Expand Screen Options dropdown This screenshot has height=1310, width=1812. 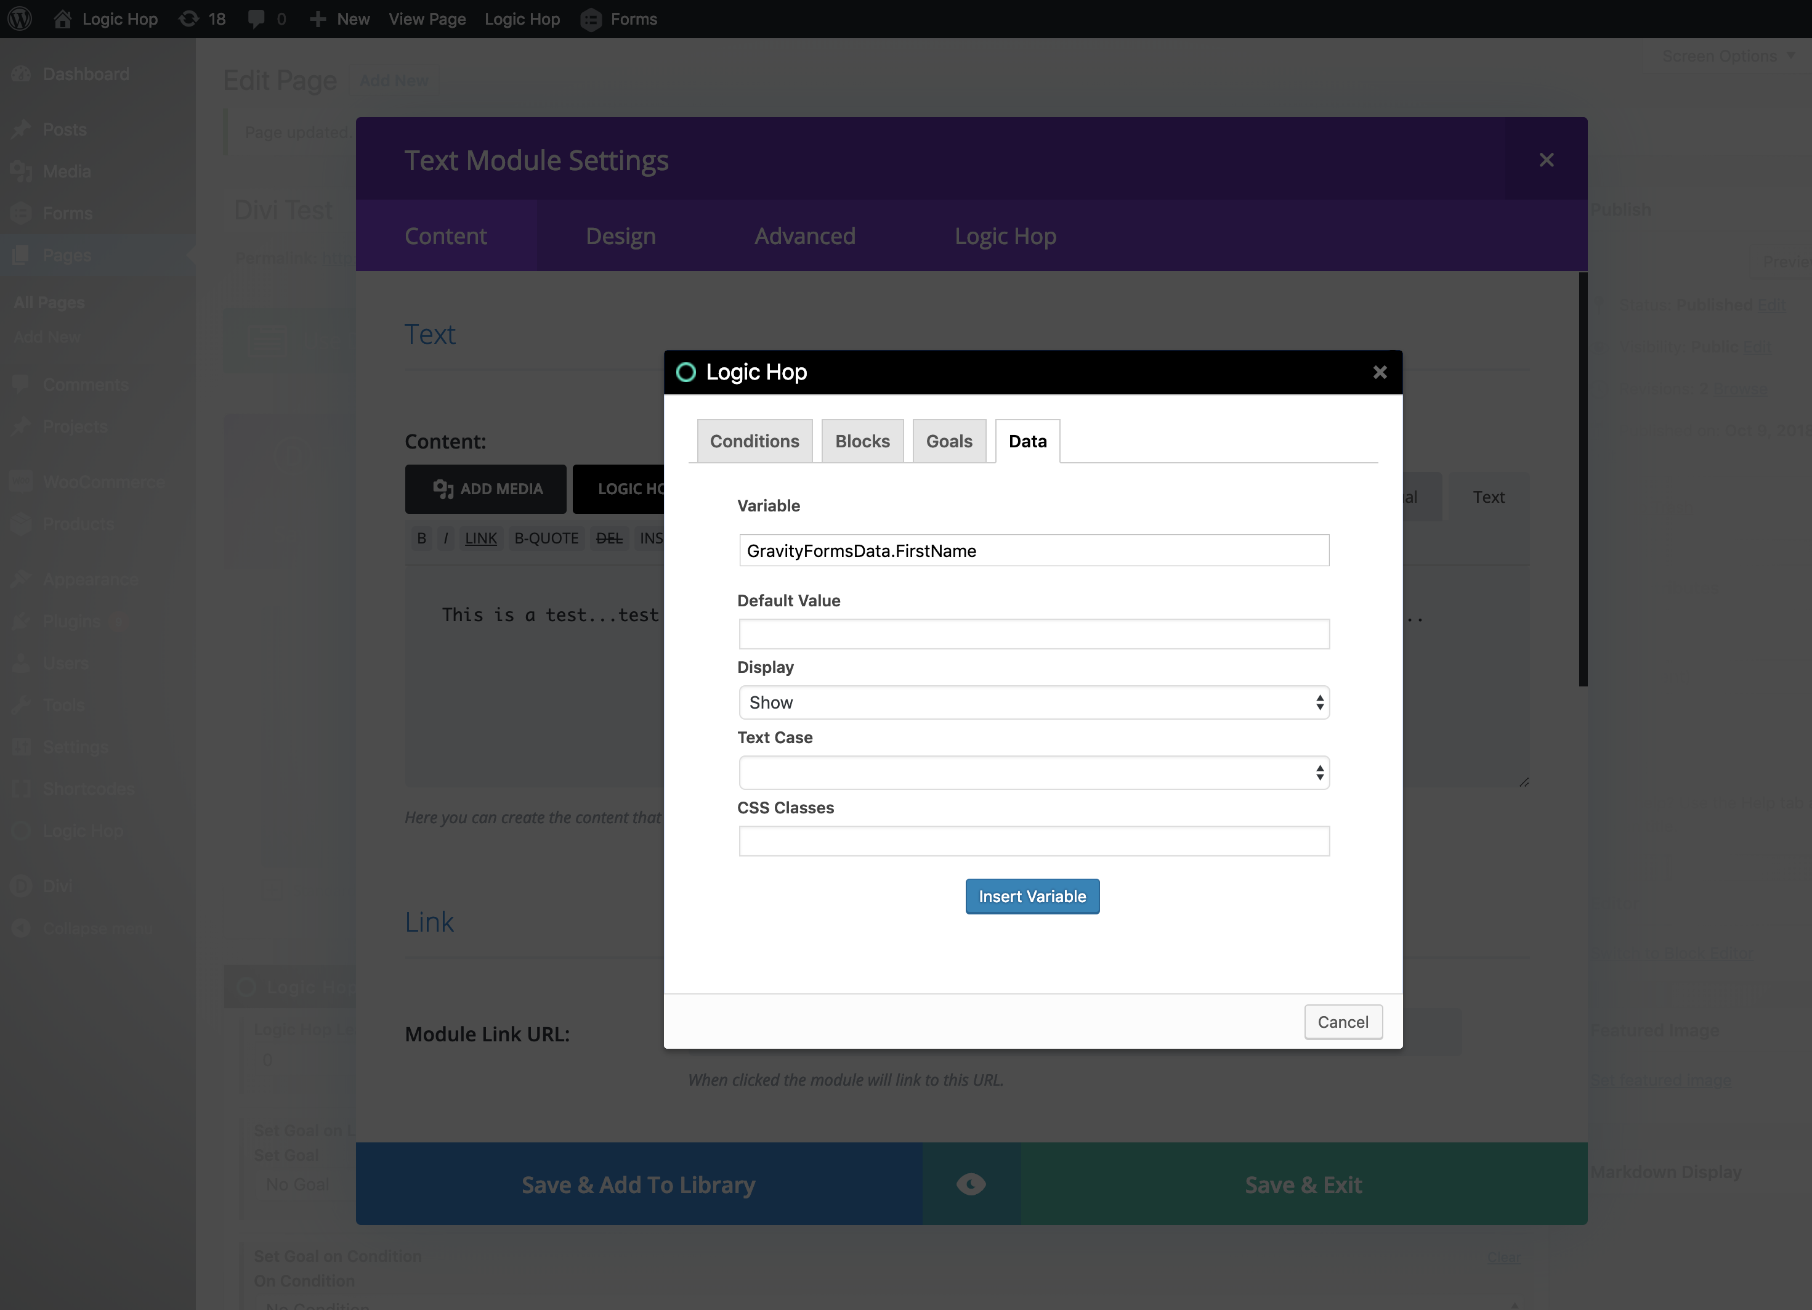pos(1729,56)
